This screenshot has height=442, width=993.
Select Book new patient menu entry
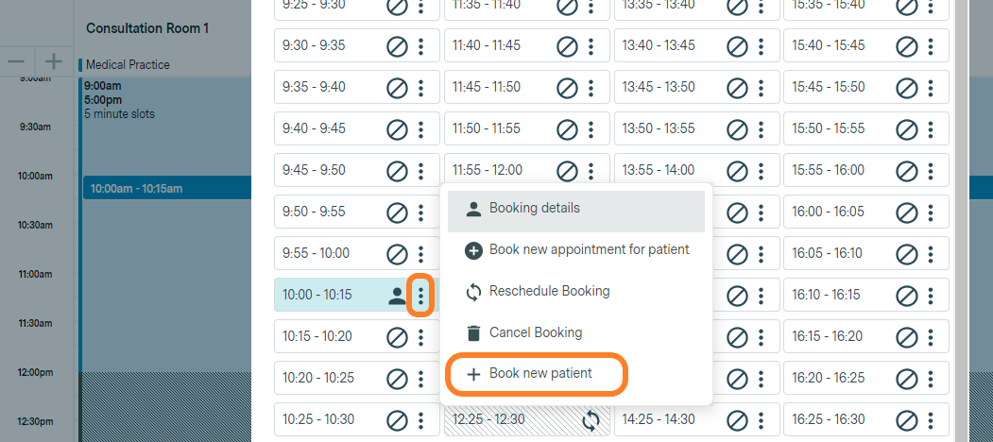537,374
